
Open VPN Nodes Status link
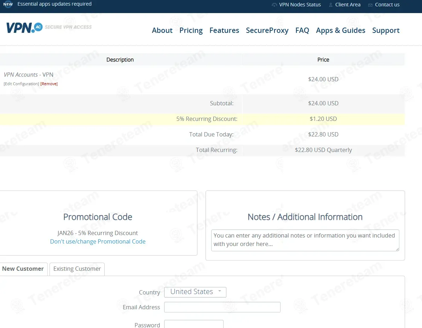coord(300,5)
